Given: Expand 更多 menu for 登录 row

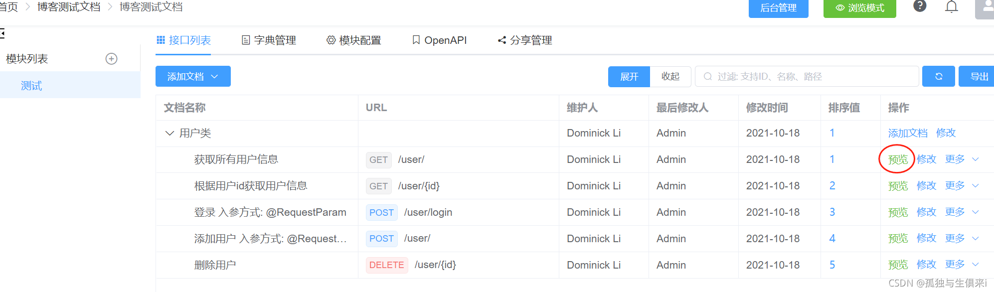Looking at the screenshot, I should (x=962, y=212).
